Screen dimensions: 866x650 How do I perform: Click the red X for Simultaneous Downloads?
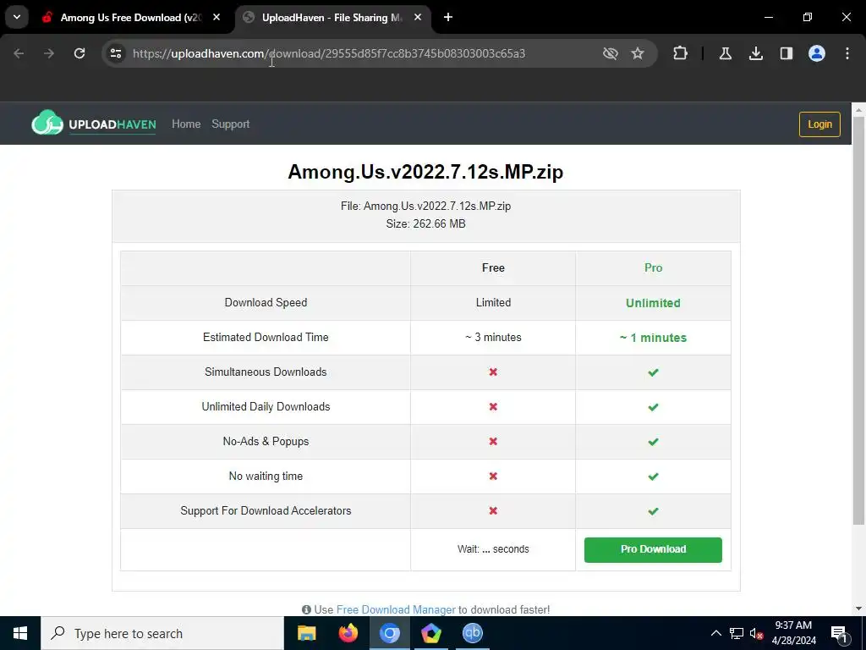[493, 372]
